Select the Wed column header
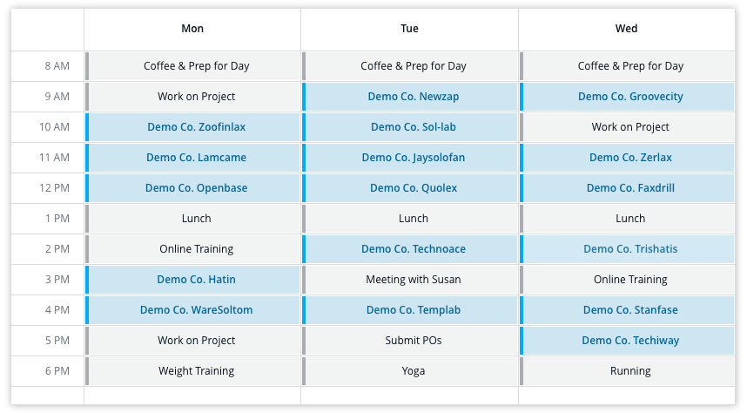The width and height of the screenshot is (747, 413). 626,29
